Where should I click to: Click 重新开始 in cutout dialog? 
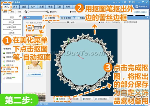tap(116, 22)
